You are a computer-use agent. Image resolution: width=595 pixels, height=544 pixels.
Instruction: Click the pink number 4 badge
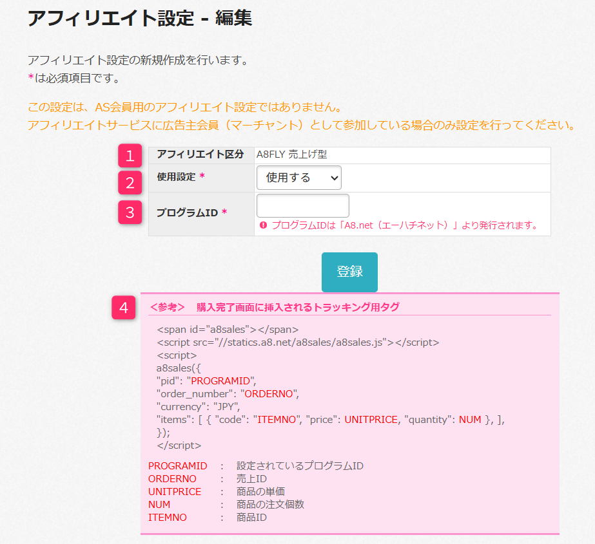[x=124, y=308]
